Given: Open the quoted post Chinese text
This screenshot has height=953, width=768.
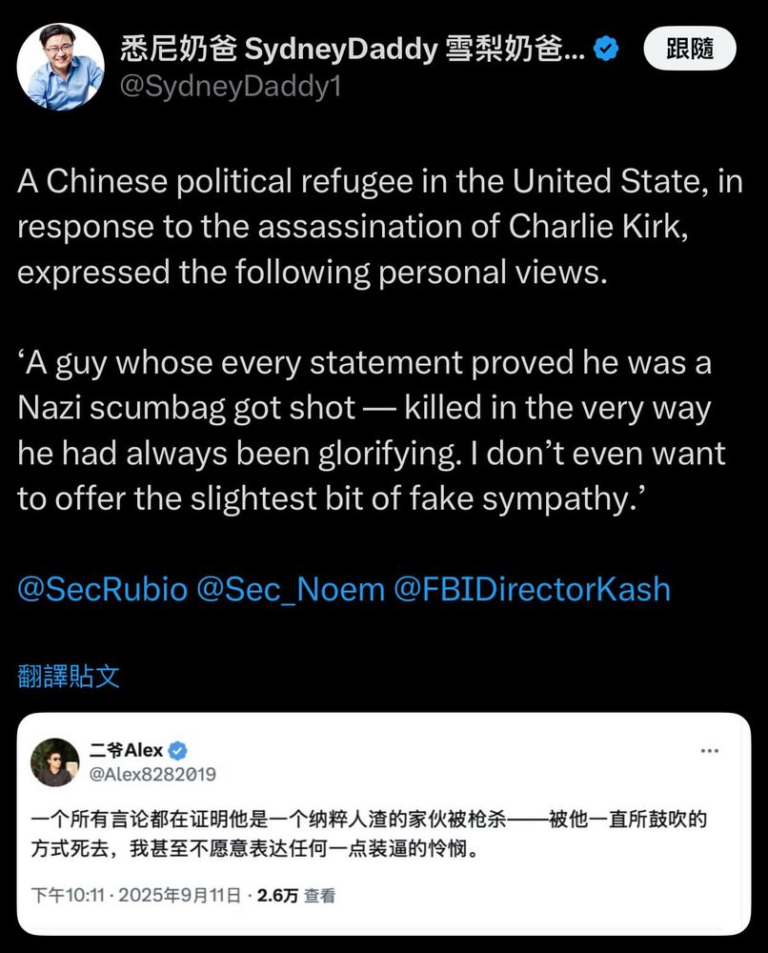Looking at the screenshot, I should coord(369,833).
